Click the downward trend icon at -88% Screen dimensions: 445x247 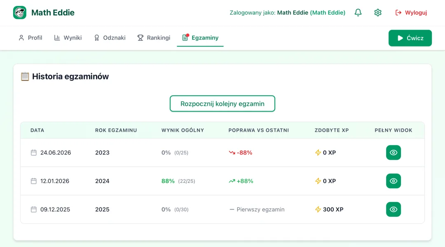coord(232,153)
